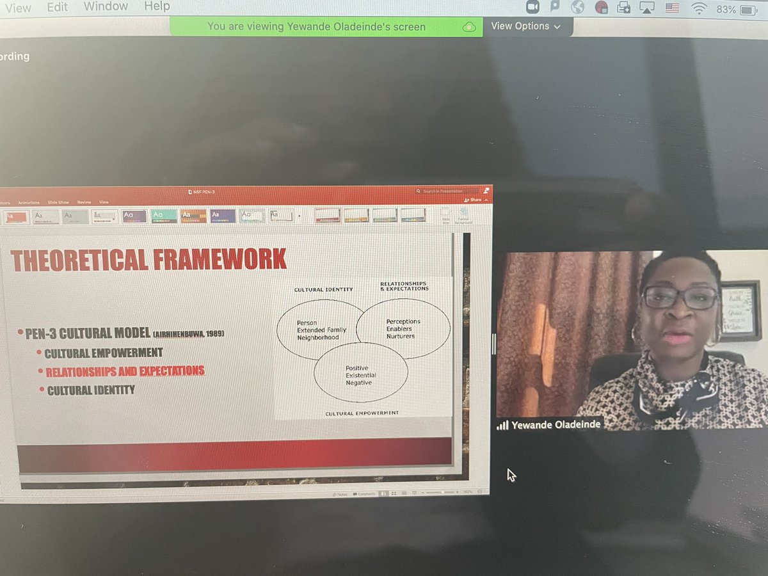Open the AirPlay screen mirroring icon
This screenshot has width=768, height=576.
click(647, 8)
